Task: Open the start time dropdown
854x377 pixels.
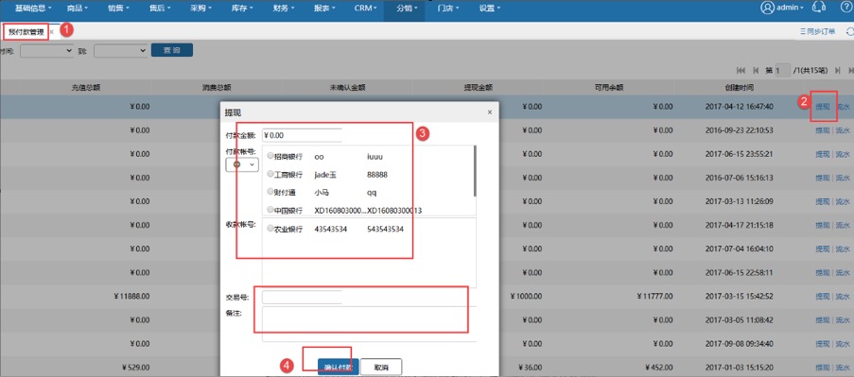Action: [47, 51]
